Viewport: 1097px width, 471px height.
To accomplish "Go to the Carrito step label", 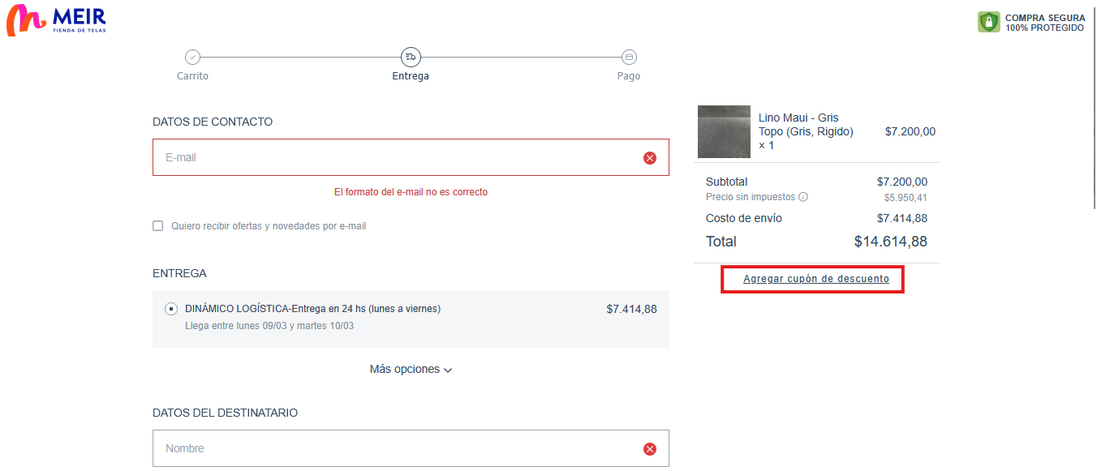I will point(192,76).
